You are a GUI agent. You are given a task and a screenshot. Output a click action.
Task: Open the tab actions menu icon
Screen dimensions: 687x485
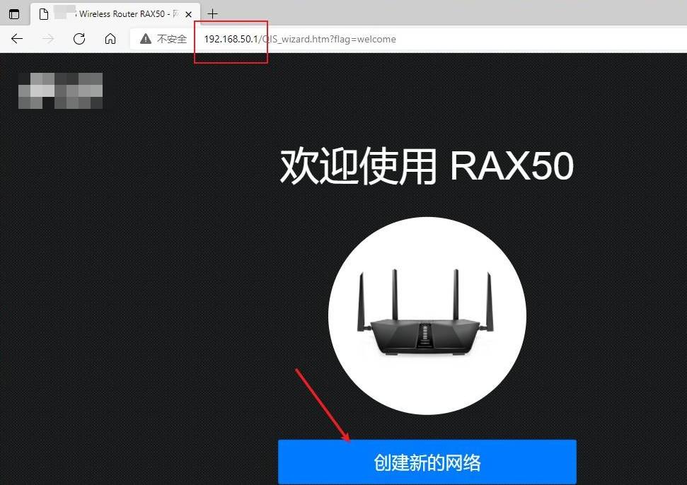[14, 13]
